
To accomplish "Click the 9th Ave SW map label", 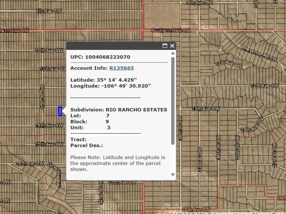I will [49, 11].
